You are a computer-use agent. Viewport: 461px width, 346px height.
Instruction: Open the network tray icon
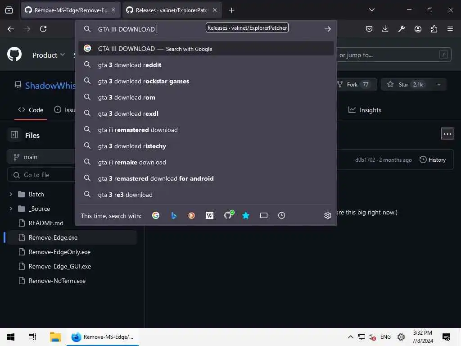362,337
